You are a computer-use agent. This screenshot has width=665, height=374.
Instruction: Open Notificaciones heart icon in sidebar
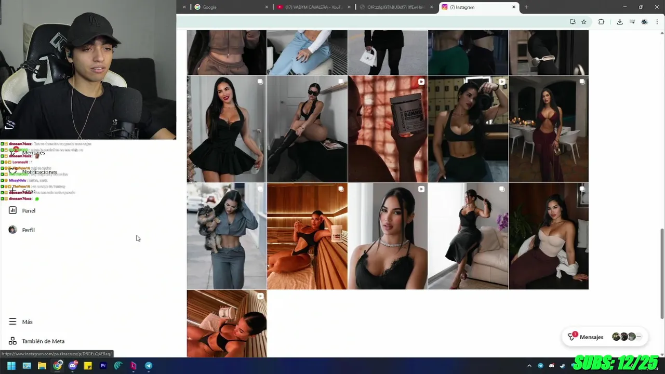pos(12,172)
